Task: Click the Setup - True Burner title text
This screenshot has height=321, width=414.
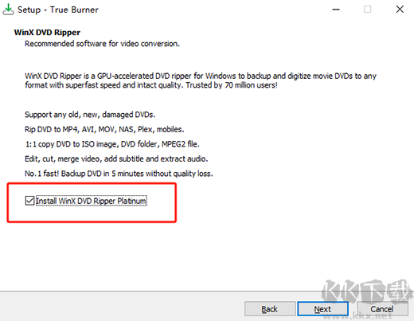Action: 58,10
